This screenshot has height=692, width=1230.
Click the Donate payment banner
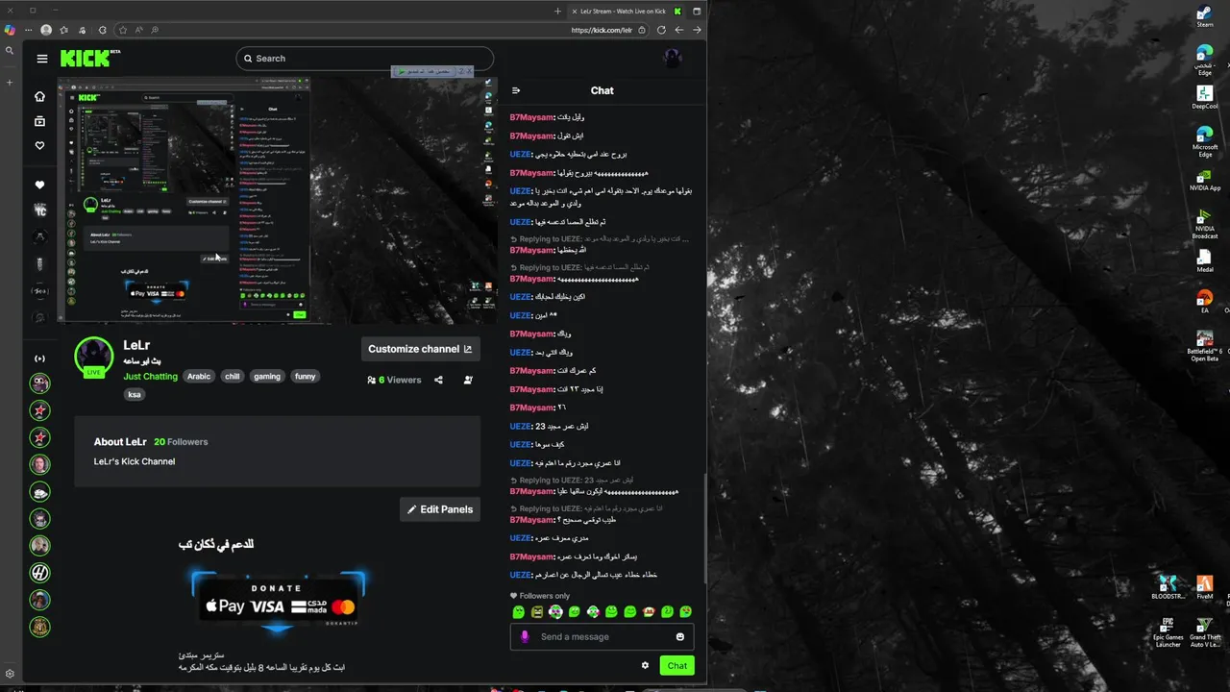[278, 601]
